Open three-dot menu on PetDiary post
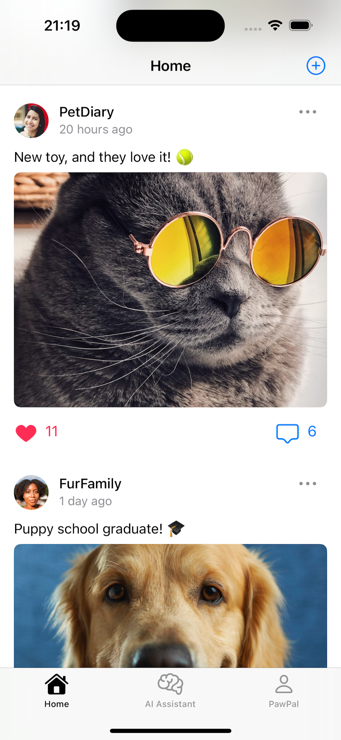 point(308,112)
